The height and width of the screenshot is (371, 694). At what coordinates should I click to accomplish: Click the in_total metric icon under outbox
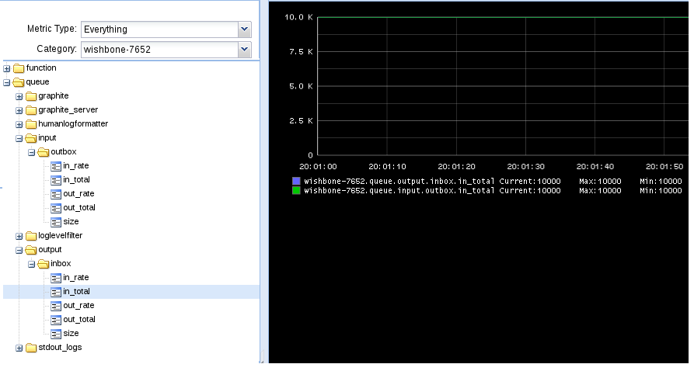point(56,180)
